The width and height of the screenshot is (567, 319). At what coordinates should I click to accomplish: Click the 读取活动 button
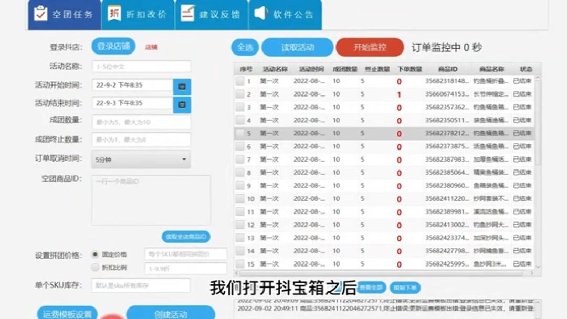298,47
